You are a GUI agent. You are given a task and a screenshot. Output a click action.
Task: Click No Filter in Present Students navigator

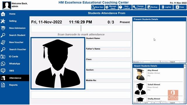click(x=164, y=62)
